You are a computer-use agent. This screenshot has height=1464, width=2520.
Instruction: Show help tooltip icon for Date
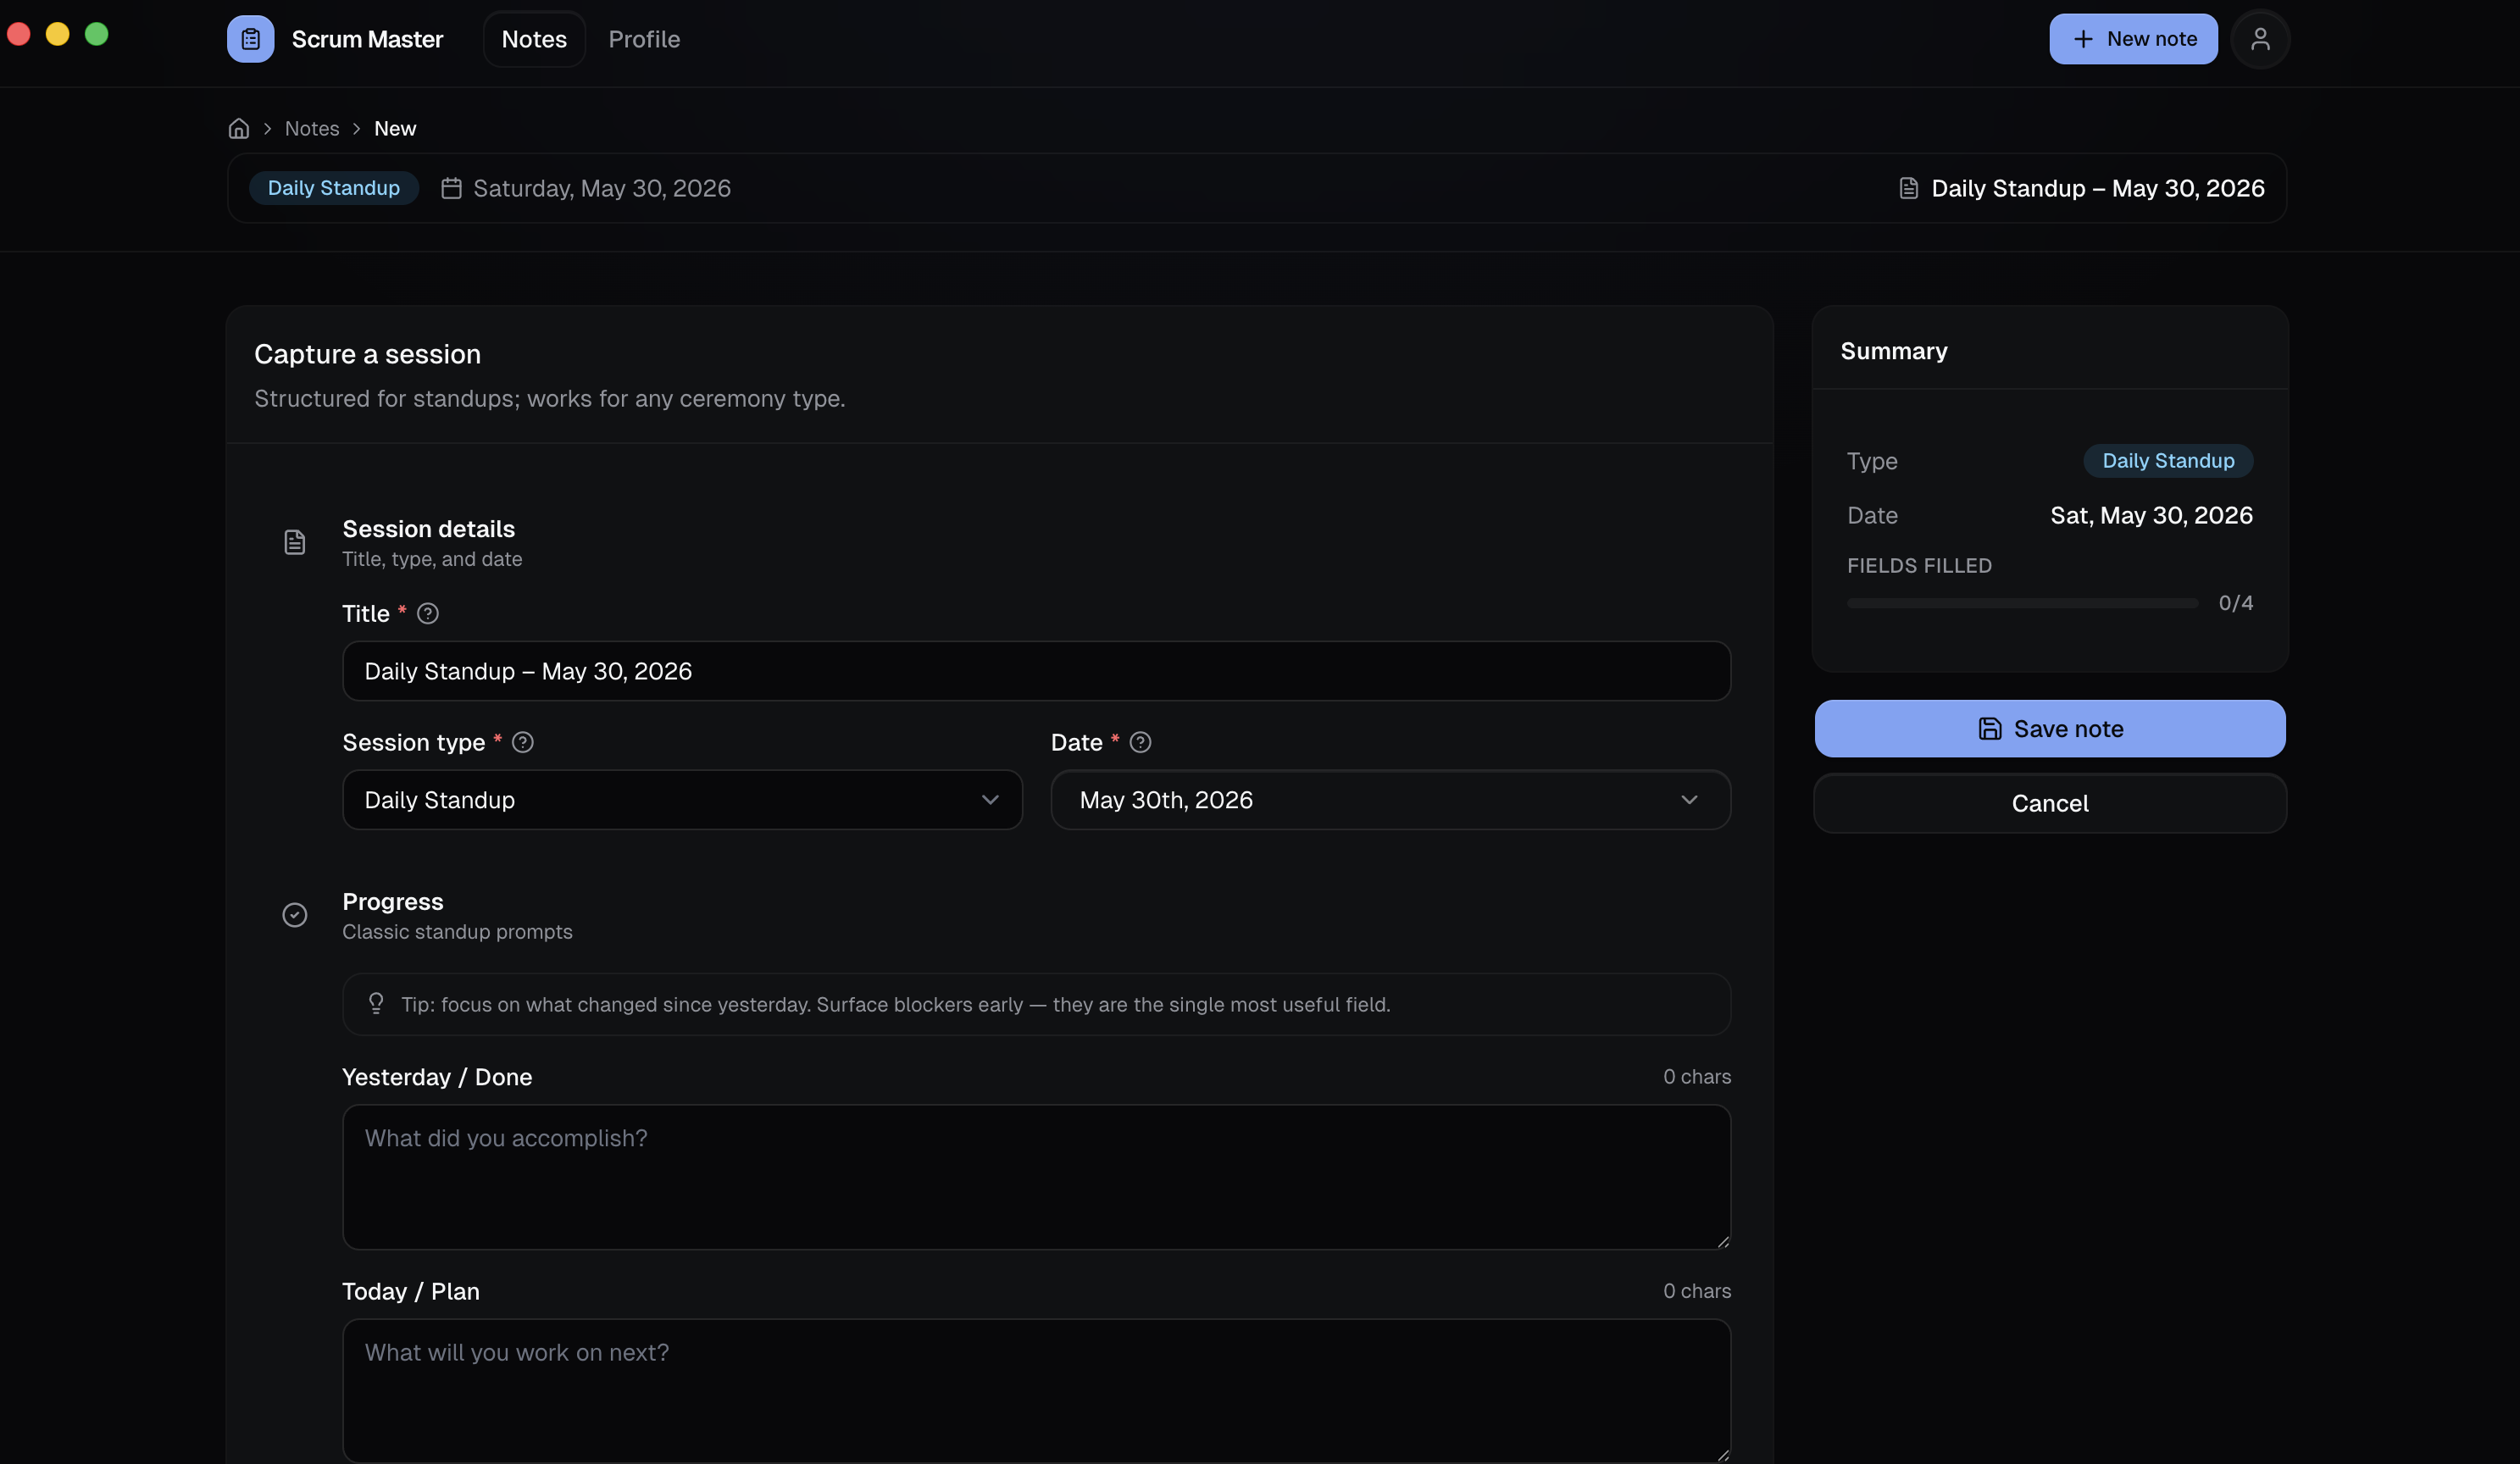pyautogui.click(x=1140, y=742)
